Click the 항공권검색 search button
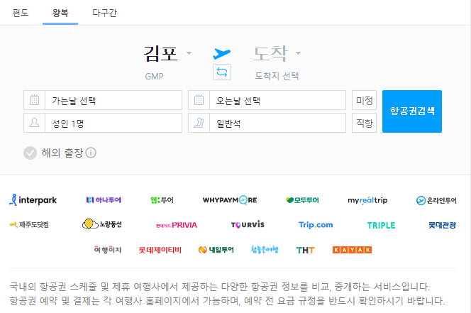Image resolution: width=471 pixels, height=313 pixels. point(412,111)
